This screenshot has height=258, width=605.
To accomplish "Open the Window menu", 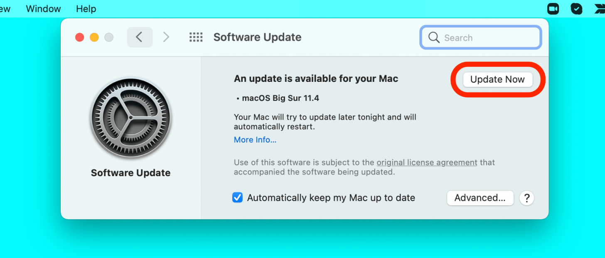I will (43, 8).
